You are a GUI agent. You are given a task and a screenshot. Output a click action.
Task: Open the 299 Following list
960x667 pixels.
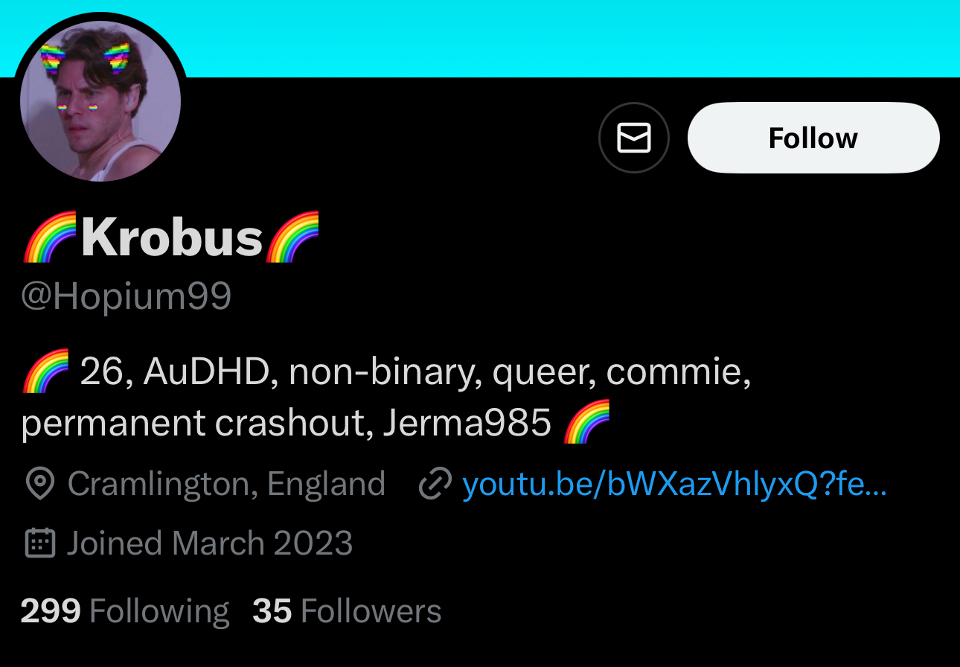pos(125,611)
